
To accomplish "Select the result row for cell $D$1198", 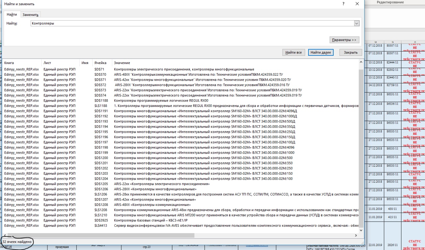I will click(x=181, y=147).
